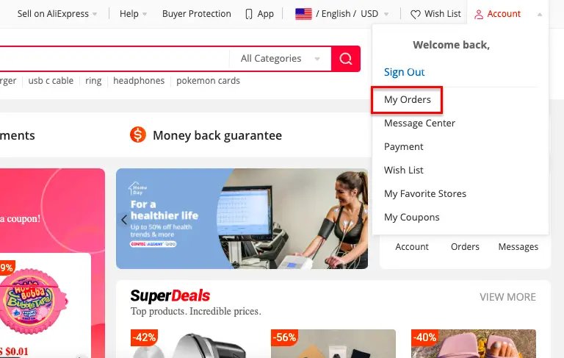Click the red search magnifier button
Image resolution: width=564 pixels, height=358 pixels.
click(346, 59)
